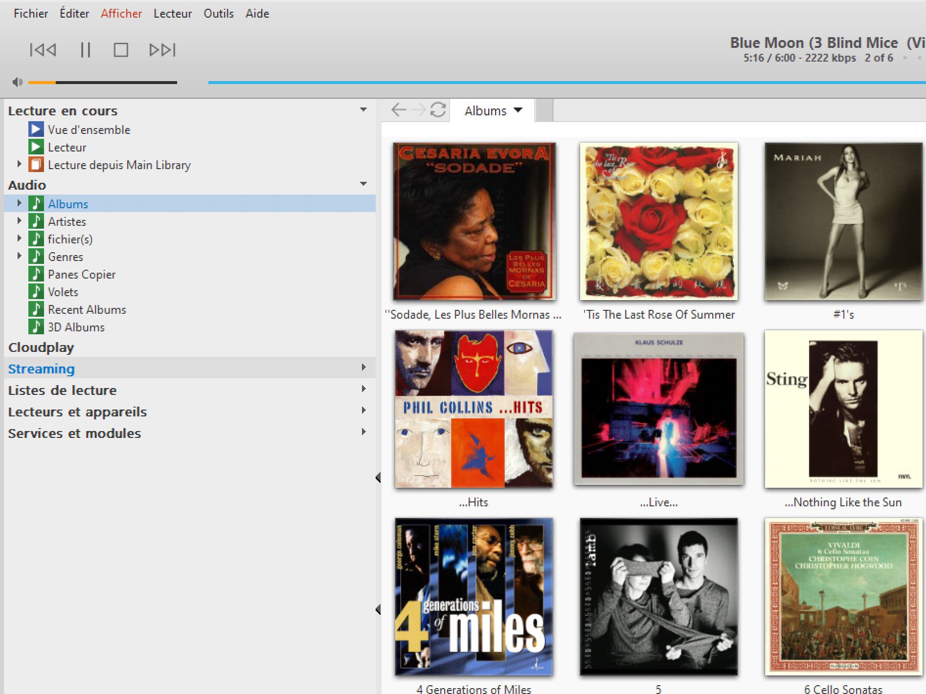Mute audio using the speaker icon

pyautogui.click(x=17, y=82)
